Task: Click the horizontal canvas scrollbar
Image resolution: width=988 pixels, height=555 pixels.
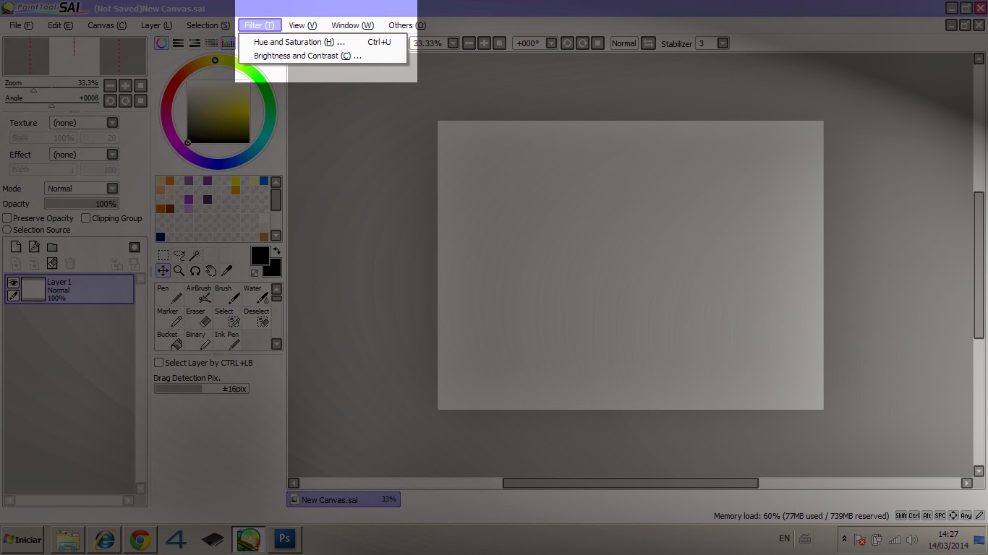Action: (x=630, y=483)
